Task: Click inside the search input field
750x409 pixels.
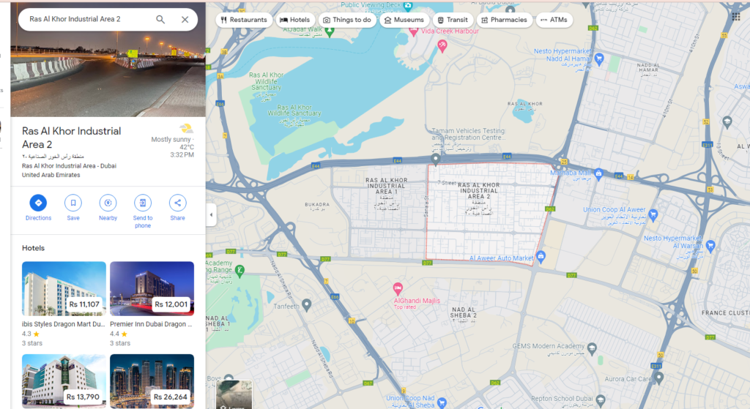Action: tap(88, 20)
